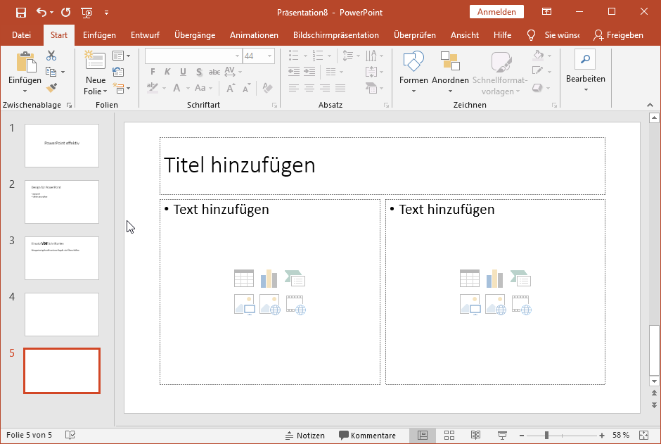Center the text alignment
661x444 pixels.
pyautogui.click(x=309, y=88)
